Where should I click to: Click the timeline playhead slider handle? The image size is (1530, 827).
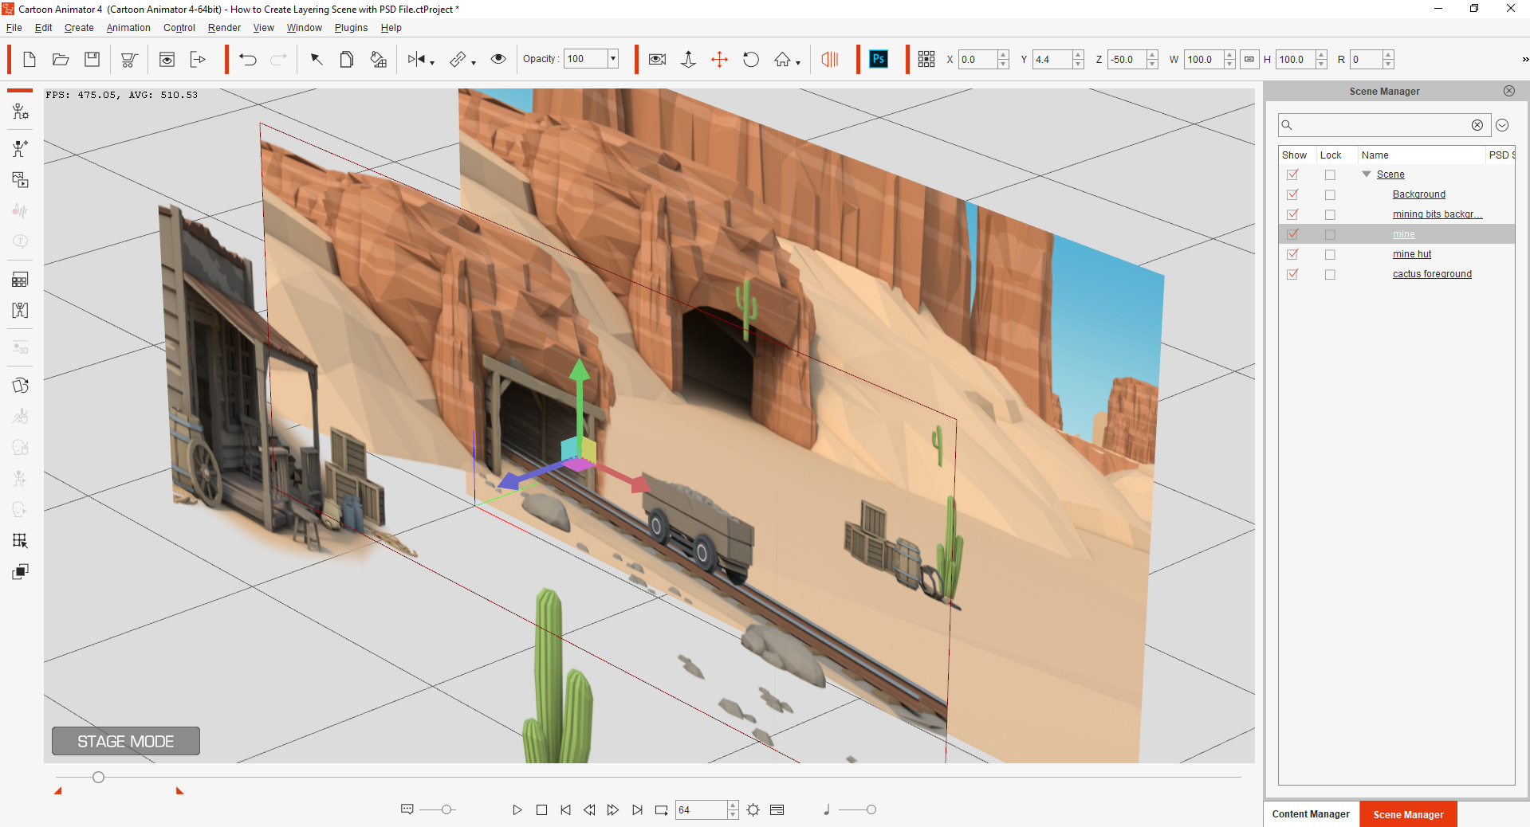pyautogui.click(x=98, y=777)
